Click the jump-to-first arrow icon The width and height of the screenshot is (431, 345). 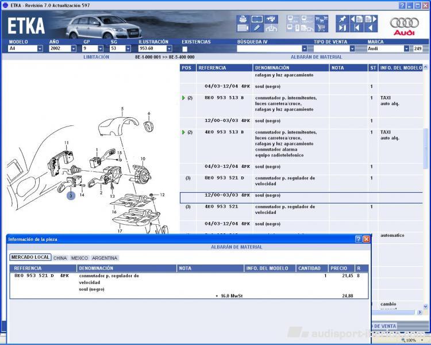[x=356, y=28]
